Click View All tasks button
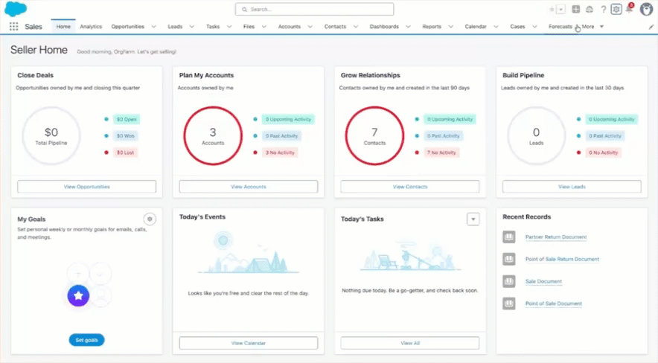This screenshot has width=658, height=363. (410, 343)
